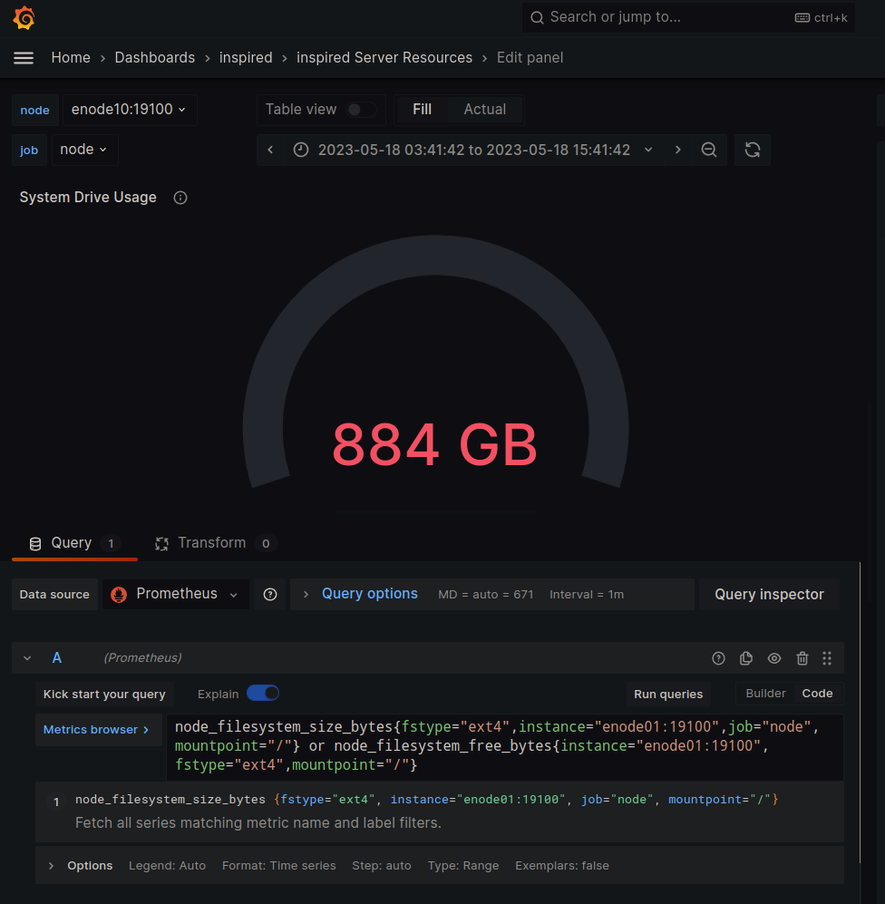Show query A help icon
The width and height of the screenshot is (885, 904).
pyautogui.click(x=718, y=658)
